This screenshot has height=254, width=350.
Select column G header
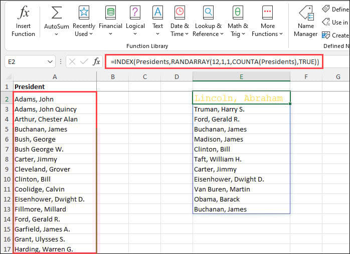[x=336, y=77]
